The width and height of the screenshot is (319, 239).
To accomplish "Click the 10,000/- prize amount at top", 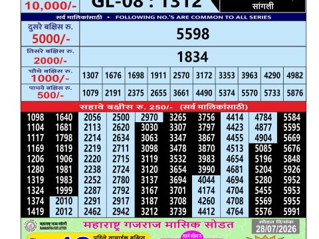I will [51, 5].
